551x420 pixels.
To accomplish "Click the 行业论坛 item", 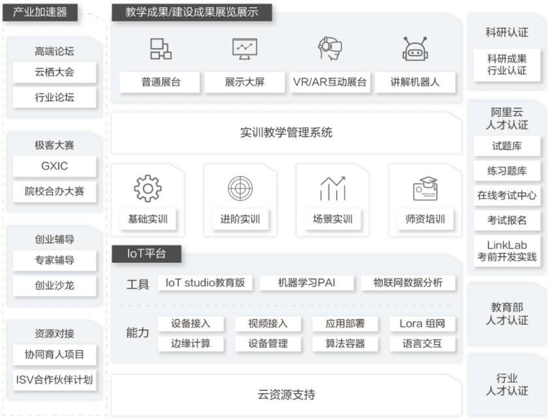I will pyautogui.click(x=54, y=97).
